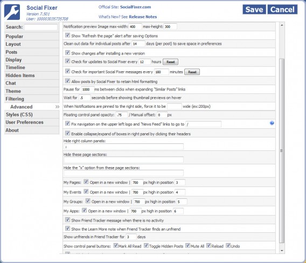Uncheck My Groups 'Open in a new window'
This screenshot has height=263, width=306.
[88, 201]
